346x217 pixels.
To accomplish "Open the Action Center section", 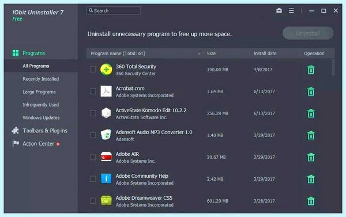I will 39,144.
